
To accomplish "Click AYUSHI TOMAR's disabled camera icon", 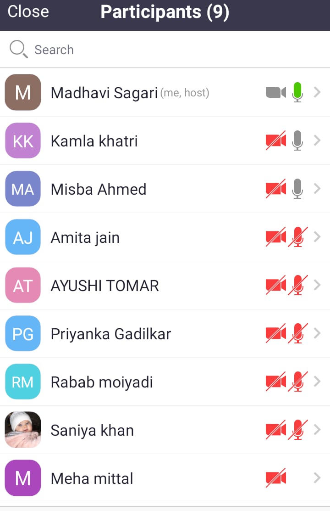I will (275, 285).
